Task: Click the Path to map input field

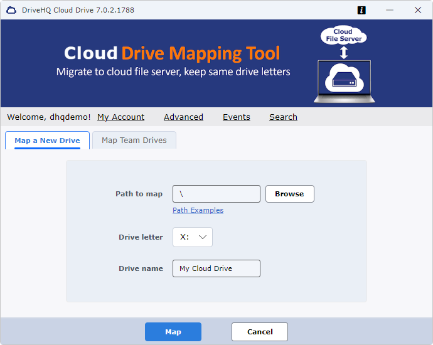Action: coord(216,194)
